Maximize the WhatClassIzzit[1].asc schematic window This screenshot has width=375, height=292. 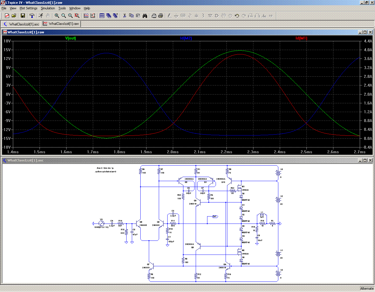[365, 160]
